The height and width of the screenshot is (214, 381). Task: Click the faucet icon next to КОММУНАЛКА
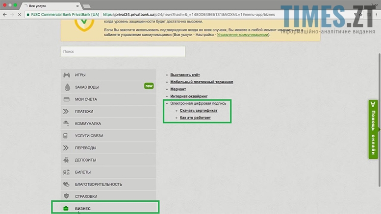point(66,123)
